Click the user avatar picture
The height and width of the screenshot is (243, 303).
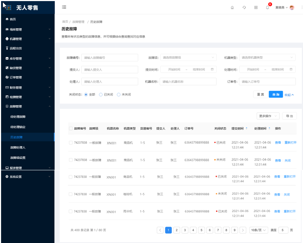[292, 8]
